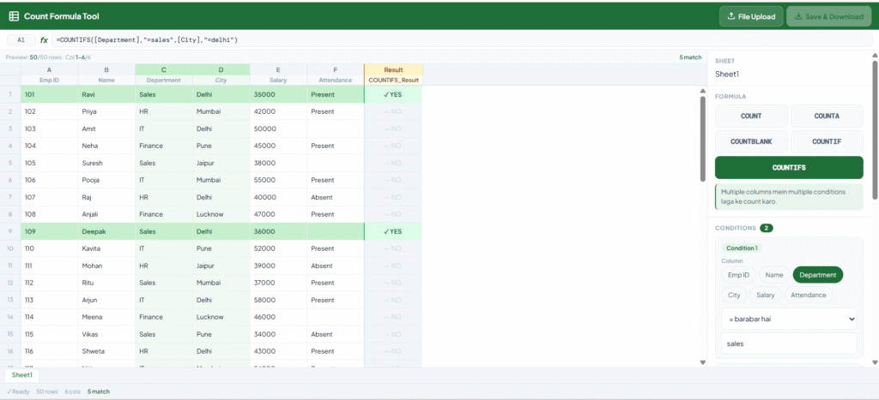This screenshot has height=400, width=879.
Task: Click into the COUNTIFS formula bar
Action: [461, 40]
